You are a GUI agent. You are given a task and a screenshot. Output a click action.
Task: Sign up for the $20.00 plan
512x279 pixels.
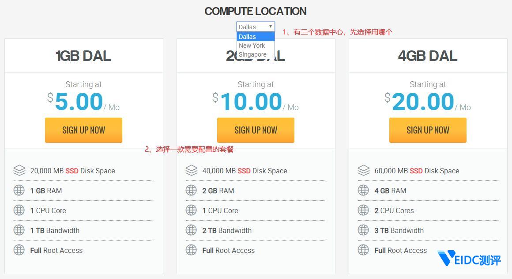(x=428, y=130)
